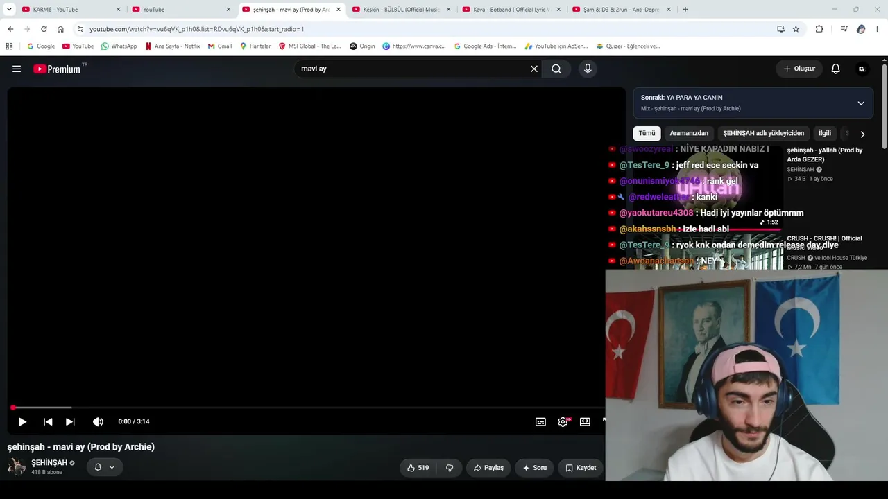This screenshot has width=888, height=499.
Task: Skip to the next video
Action: tap(70, 421)
